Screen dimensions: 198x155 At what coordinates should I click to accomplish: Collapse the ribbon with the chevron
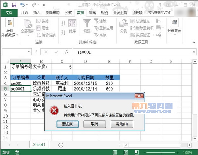click(194, 43)
